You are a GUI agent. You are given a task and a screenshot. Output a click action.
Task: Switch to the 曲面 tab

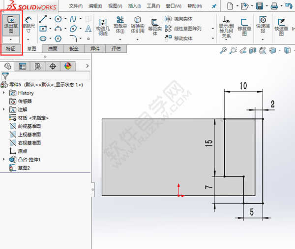53,49
